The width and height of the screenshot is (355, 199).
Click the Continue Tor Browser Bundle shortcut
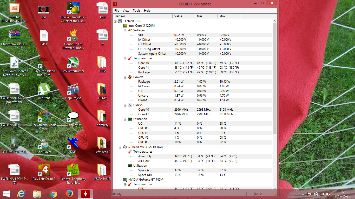pos(73,39)
